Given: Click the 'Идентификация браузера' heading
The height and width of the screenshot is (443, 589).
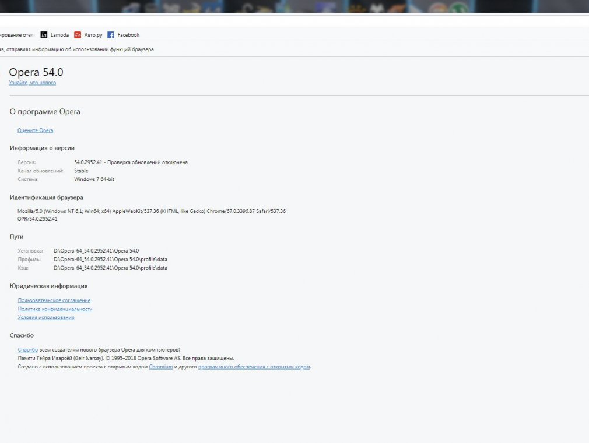Looking at the screenshot, I should (x=47, y=197).
